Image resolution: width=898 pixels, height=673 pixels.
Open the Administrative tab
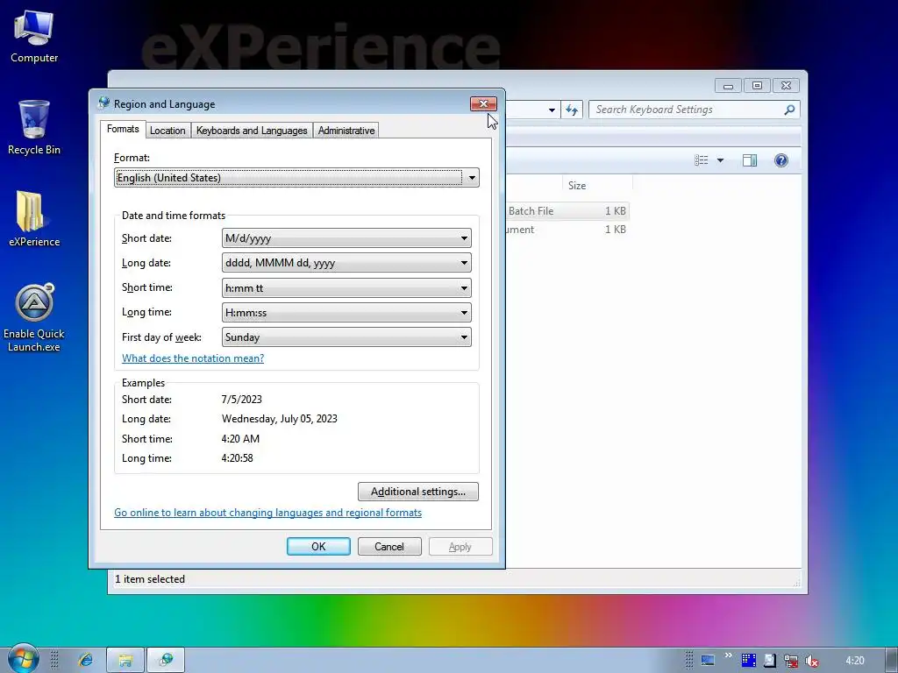click(x=346, y=131)
